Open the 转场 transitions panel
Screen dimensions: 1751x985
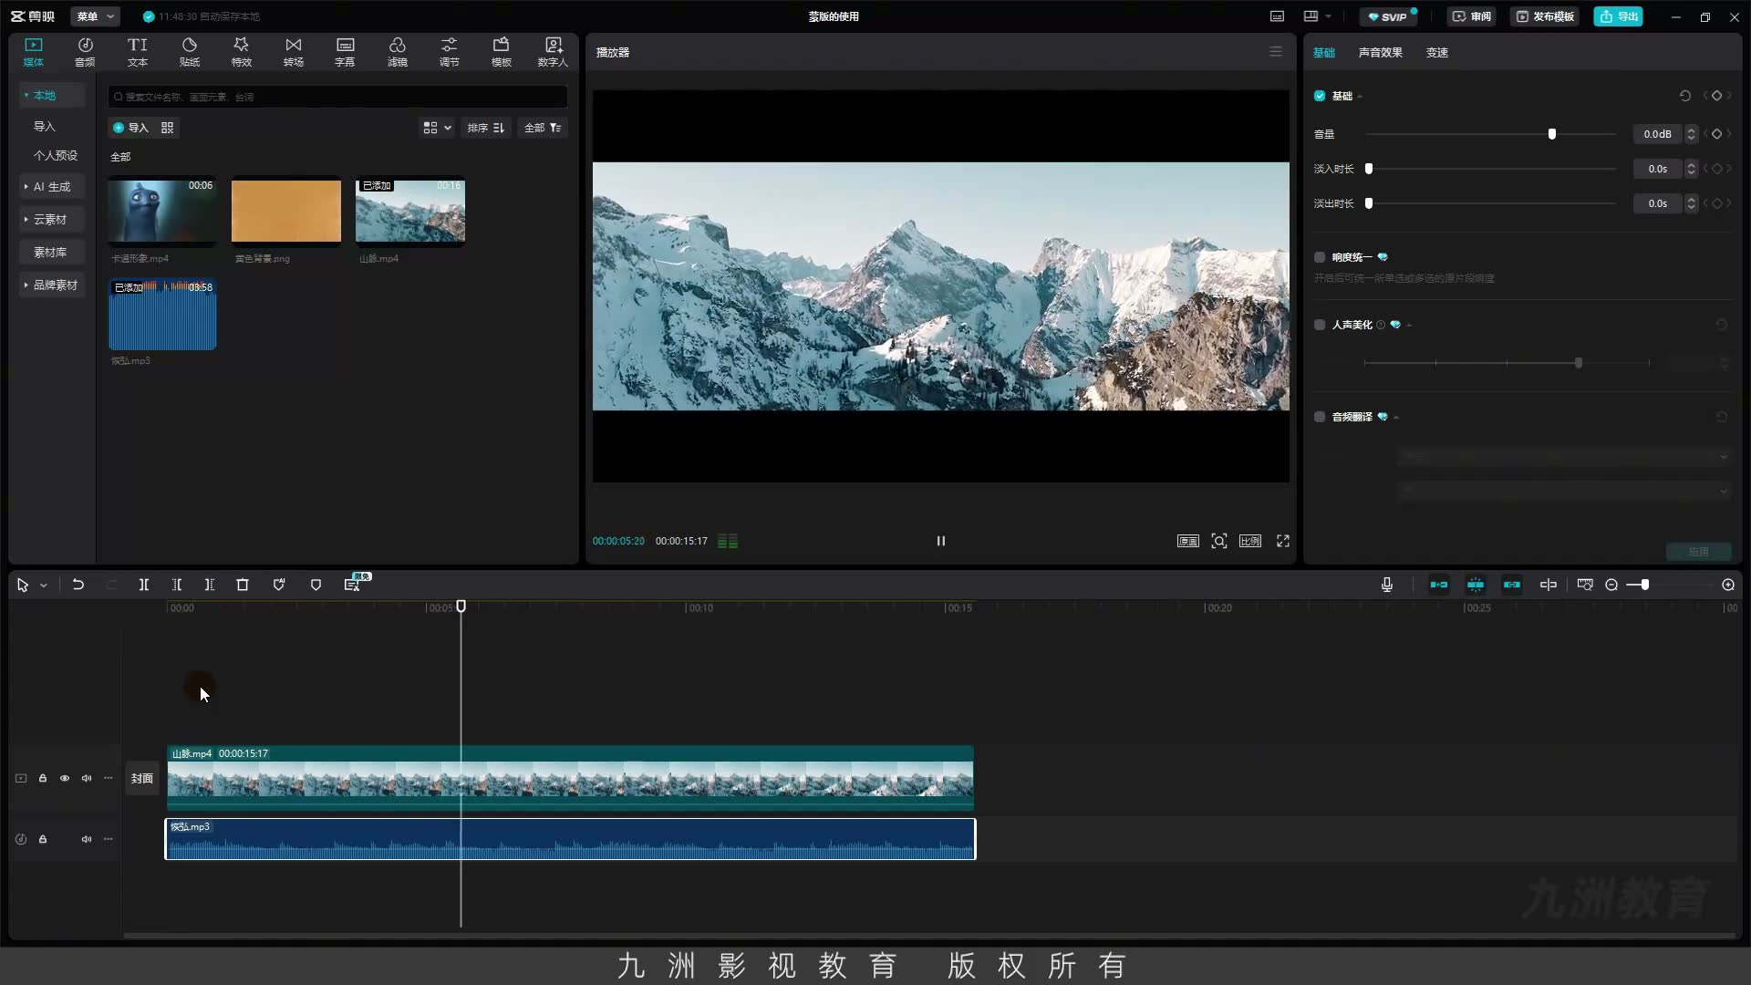click(x=293, y=52)
